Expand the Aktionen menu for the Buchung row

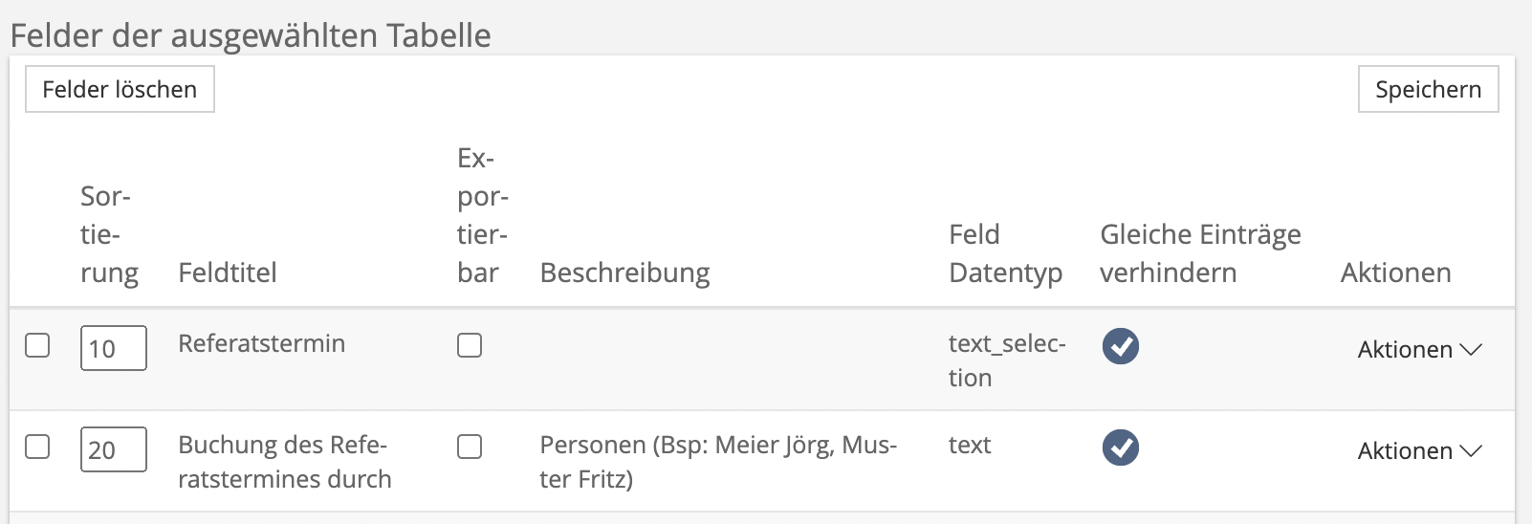(1419, 451)
